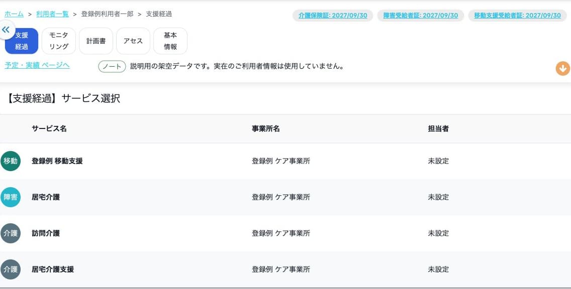Select 登録例 移動支援 service row
Viewport: 571px width, 289px height.
coord(285,161)
